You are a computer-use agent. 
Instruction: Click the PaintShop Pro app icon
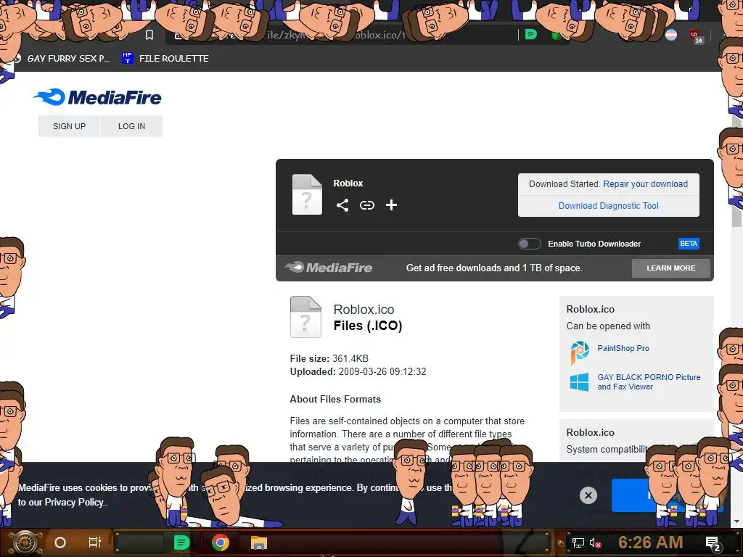click(x=580, y=352)
